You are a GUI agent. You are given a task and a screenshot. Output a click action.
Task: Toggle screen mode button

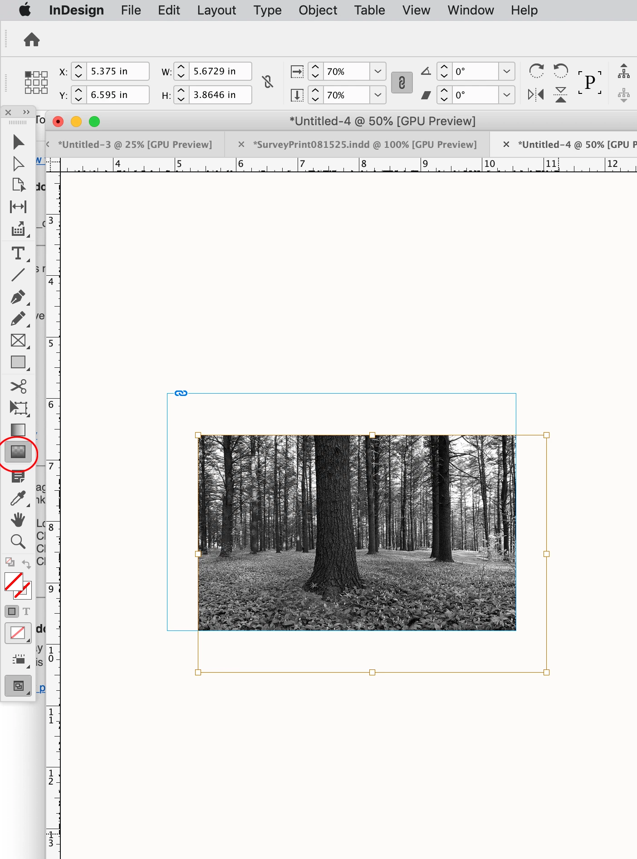click(x=18, y=686)
